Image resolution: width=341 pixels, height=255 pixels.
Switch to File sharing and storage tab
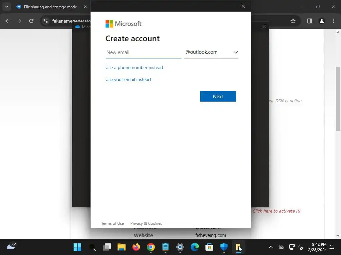pyautogui.click(x=50, y=7)
